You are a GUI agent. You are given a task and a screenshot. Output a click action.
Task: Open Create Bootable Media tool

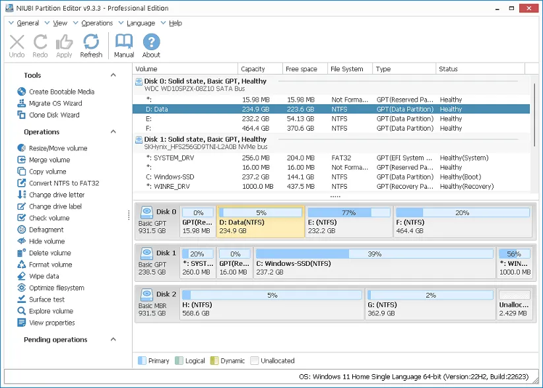61,92
